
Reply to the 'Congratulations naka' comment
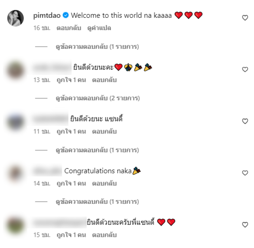(104, 183)
